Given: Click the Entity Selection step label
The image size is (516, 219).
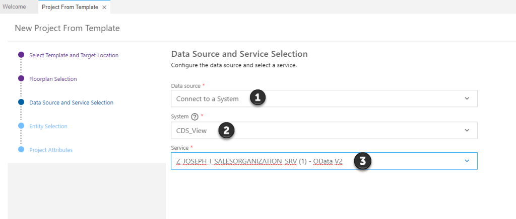Looking at the screenshot, I should (x=48, y=126).
